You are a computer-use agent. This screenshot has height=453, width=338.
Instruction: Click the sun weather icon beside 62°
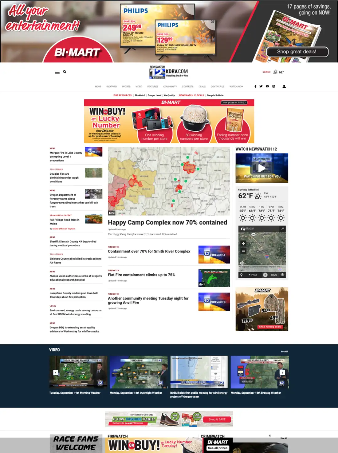coord(275,72)
